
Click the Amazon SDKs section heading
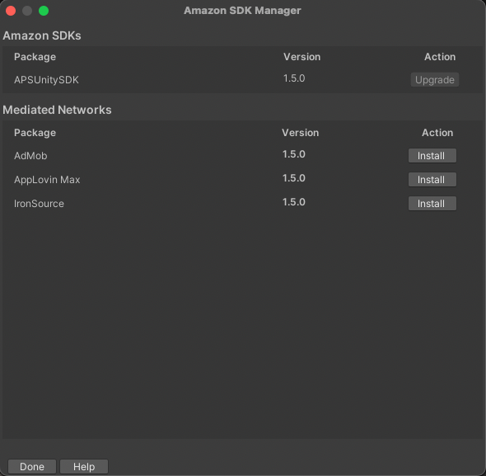pyautogui.click(x=42, y=35)
